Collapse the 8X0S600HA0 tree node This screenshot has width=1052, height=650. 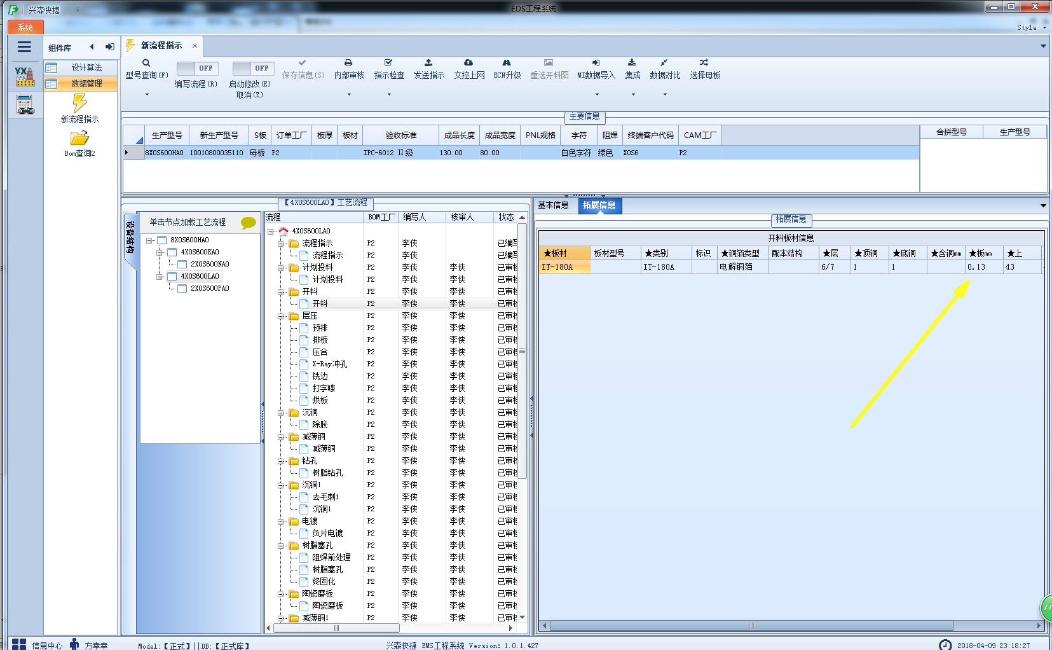click(149, 240)
